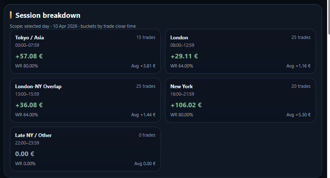
Task: Open the London session card
Action: point(240,51)
